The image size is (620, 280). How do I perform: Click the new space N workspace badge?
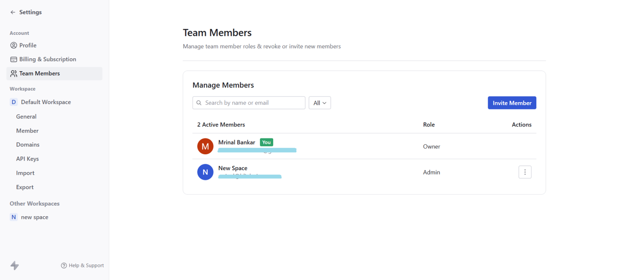tap(14, 217)
